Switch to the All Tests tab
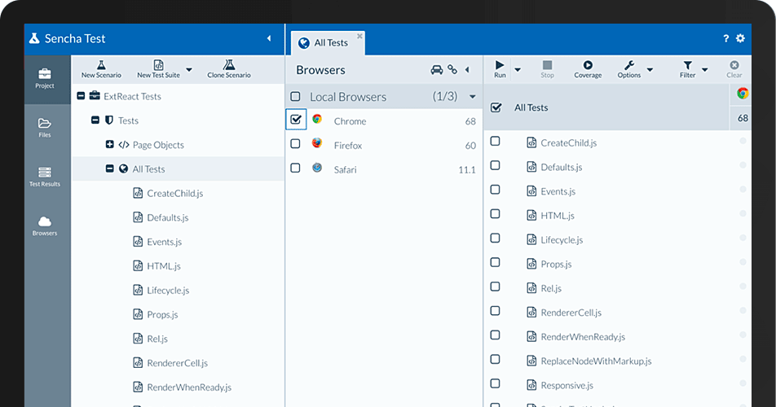The width and height of the screenshot is (776, 407). pyautogui.click(x=328, y=43)
